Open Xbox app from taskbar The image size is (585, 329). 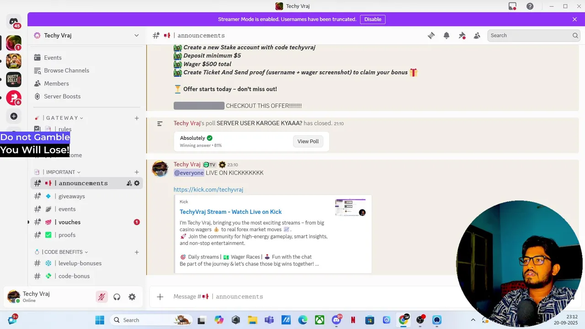(x=320, y=320)
